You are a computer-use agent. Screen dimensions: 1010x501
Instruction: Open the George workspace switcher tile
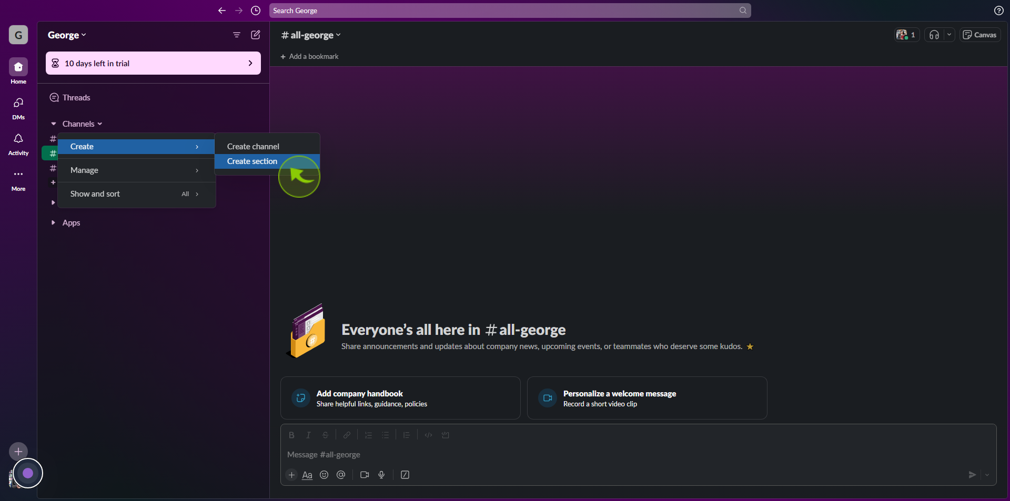pyautogui.click(x=18, y=35)
